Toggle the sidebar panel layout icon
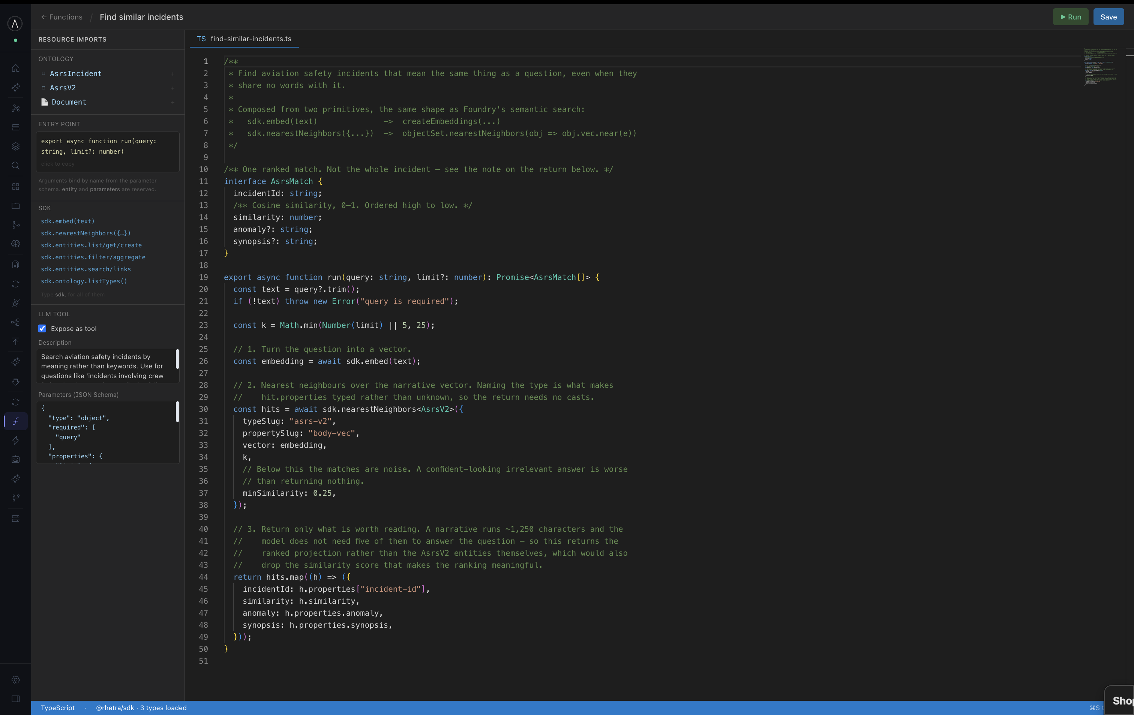This screenshot has width=1134, height=715. [x=15, y=699]
